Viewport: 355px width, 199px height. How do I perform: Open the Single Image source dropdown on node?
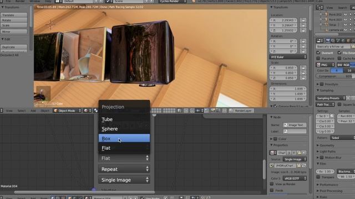[x=124, y=180]
